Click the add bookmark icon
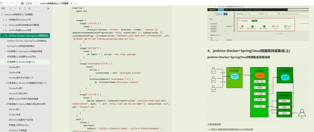 20,8
